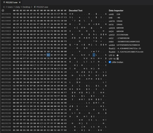Click the int16 value in Data Inspector
Image resolution: width=153 pixels, height=133 pixels.
119,25
